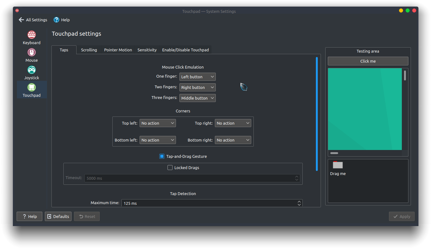Switch to the Scrolling tab
The height and width of the screenshot is (248, 431).
(x=89, y=50)
